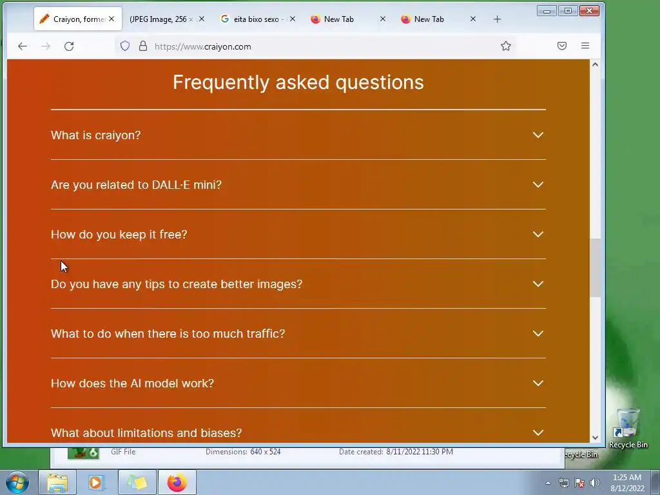
Task: Open a new tab with the plus button
Action: click(497, 19)
